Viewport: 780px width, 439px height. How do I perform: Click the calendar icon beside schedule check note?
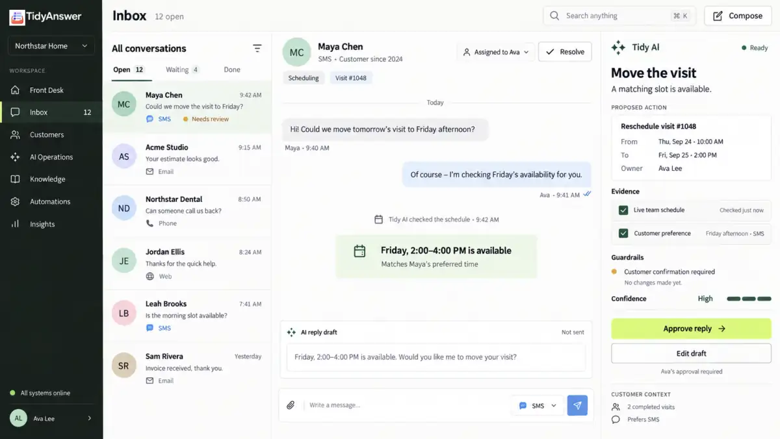coord(379,219)
